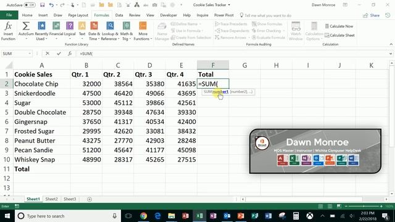This screenshot has height=222, width=395.
Task: Click Calculate Sheet
Action: coord(339,35)
